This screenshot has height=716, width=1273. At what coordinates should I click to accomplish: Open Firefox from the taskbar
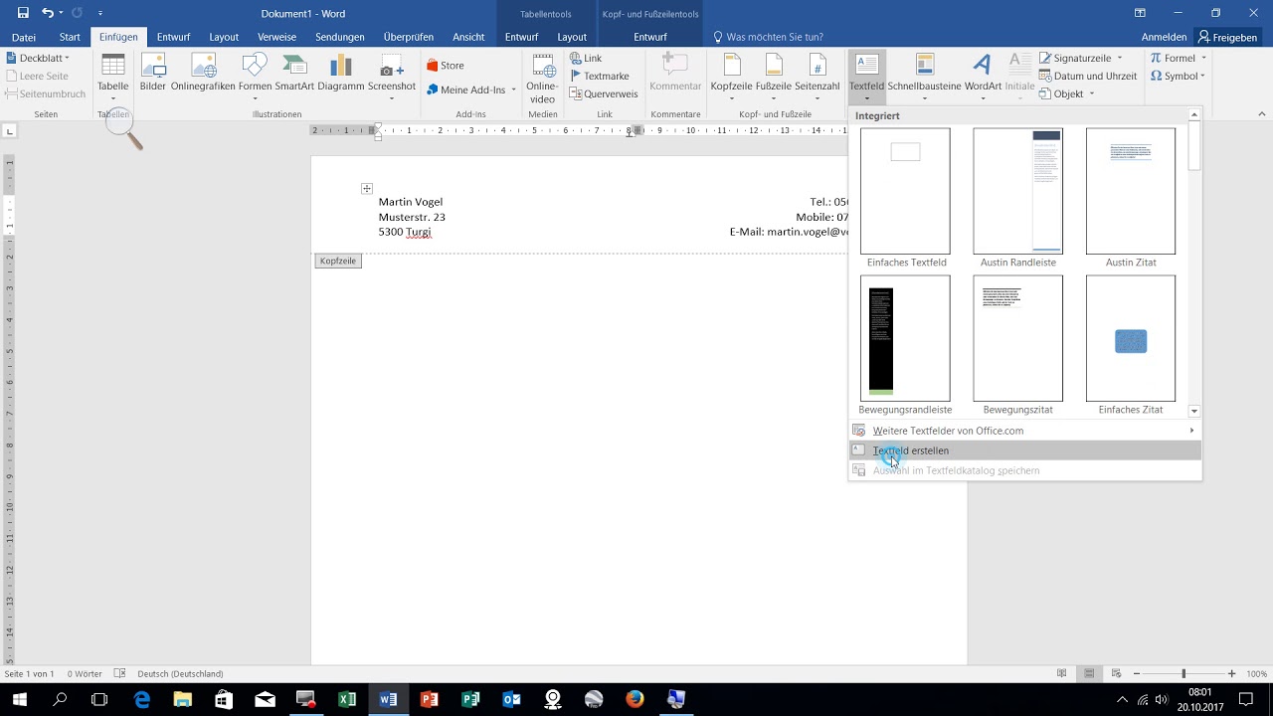635,699
